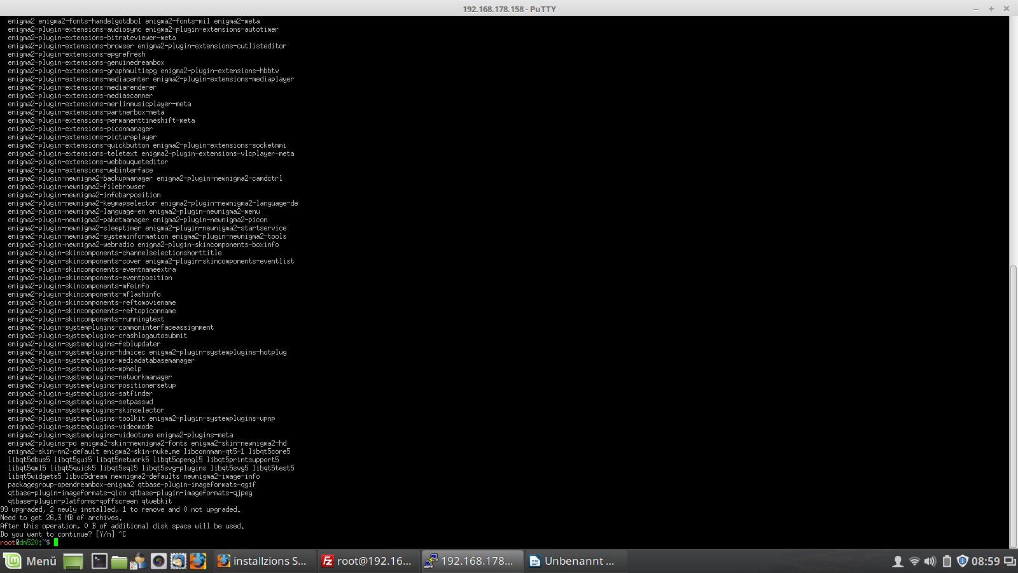The height and width of the screenshot is (573, 1018).
Task: Click the PuTTY terminal vertical scrollbar
Action: point(1014,407)
